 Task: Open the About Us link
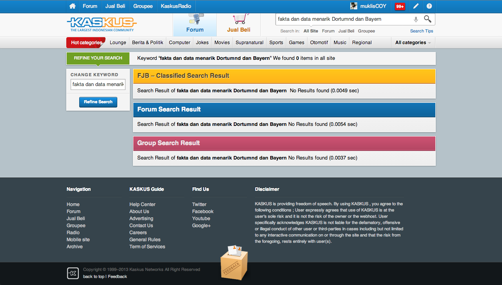tap(139, 212)
